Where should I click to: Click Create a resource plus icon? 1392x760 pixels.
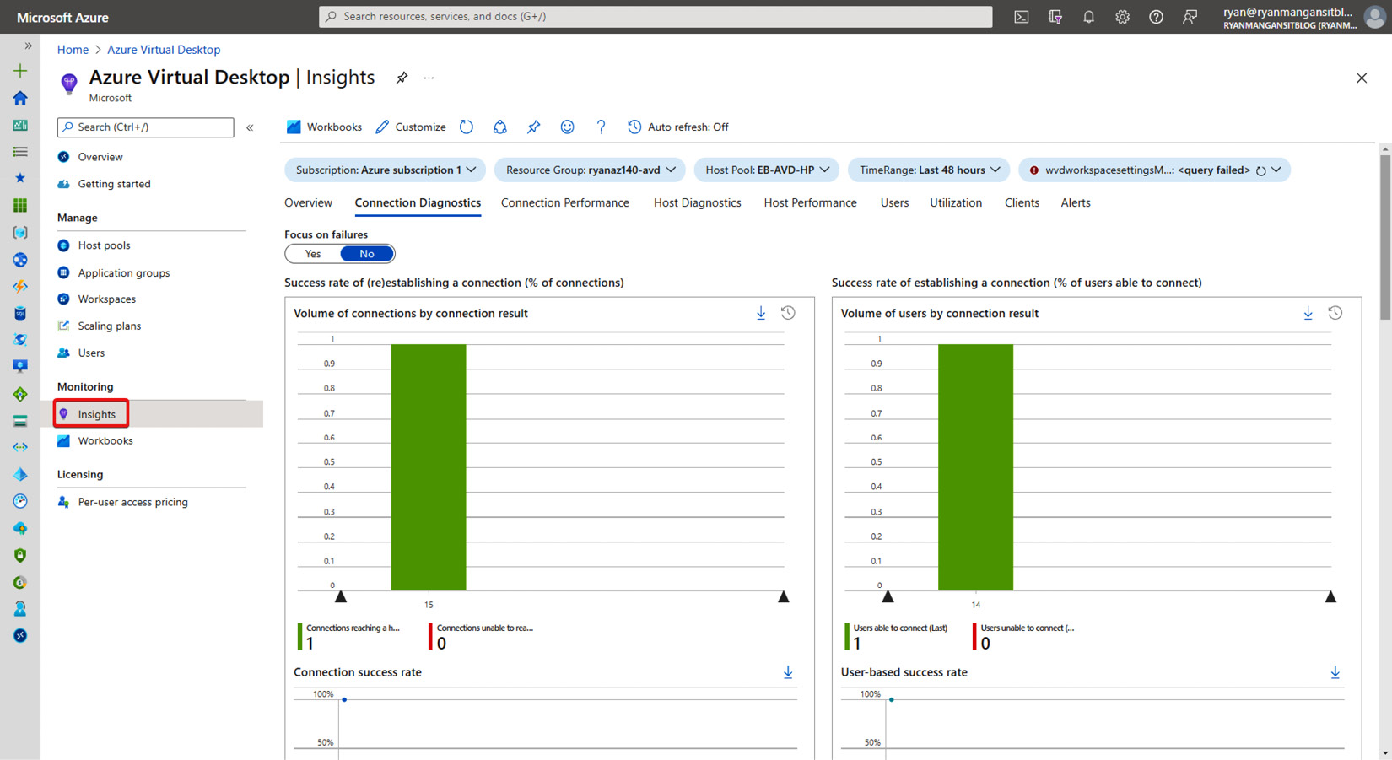20,71
